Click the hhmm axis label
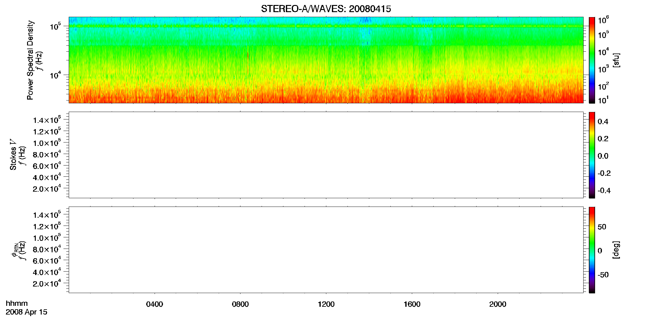Viewport: 652px width, 336px height. click(17, 303)
